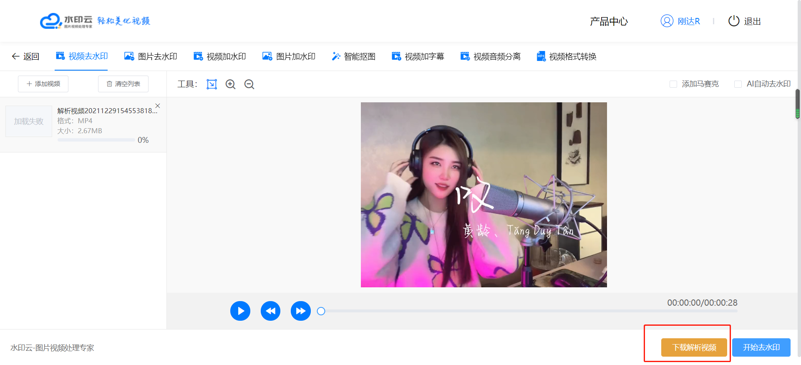
Task: Click the 下载解析视频 button
Action: pos(694,347)
